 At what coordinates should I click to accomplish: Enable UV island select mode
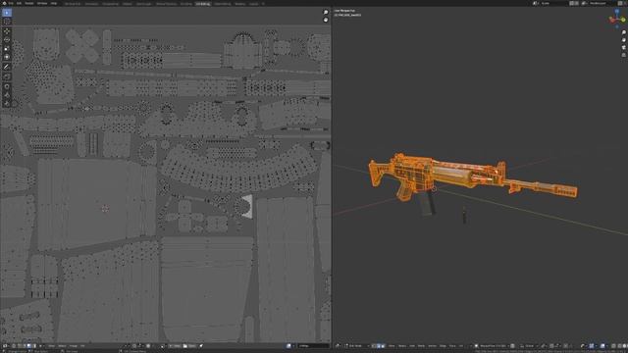click(x=33, y=346)
